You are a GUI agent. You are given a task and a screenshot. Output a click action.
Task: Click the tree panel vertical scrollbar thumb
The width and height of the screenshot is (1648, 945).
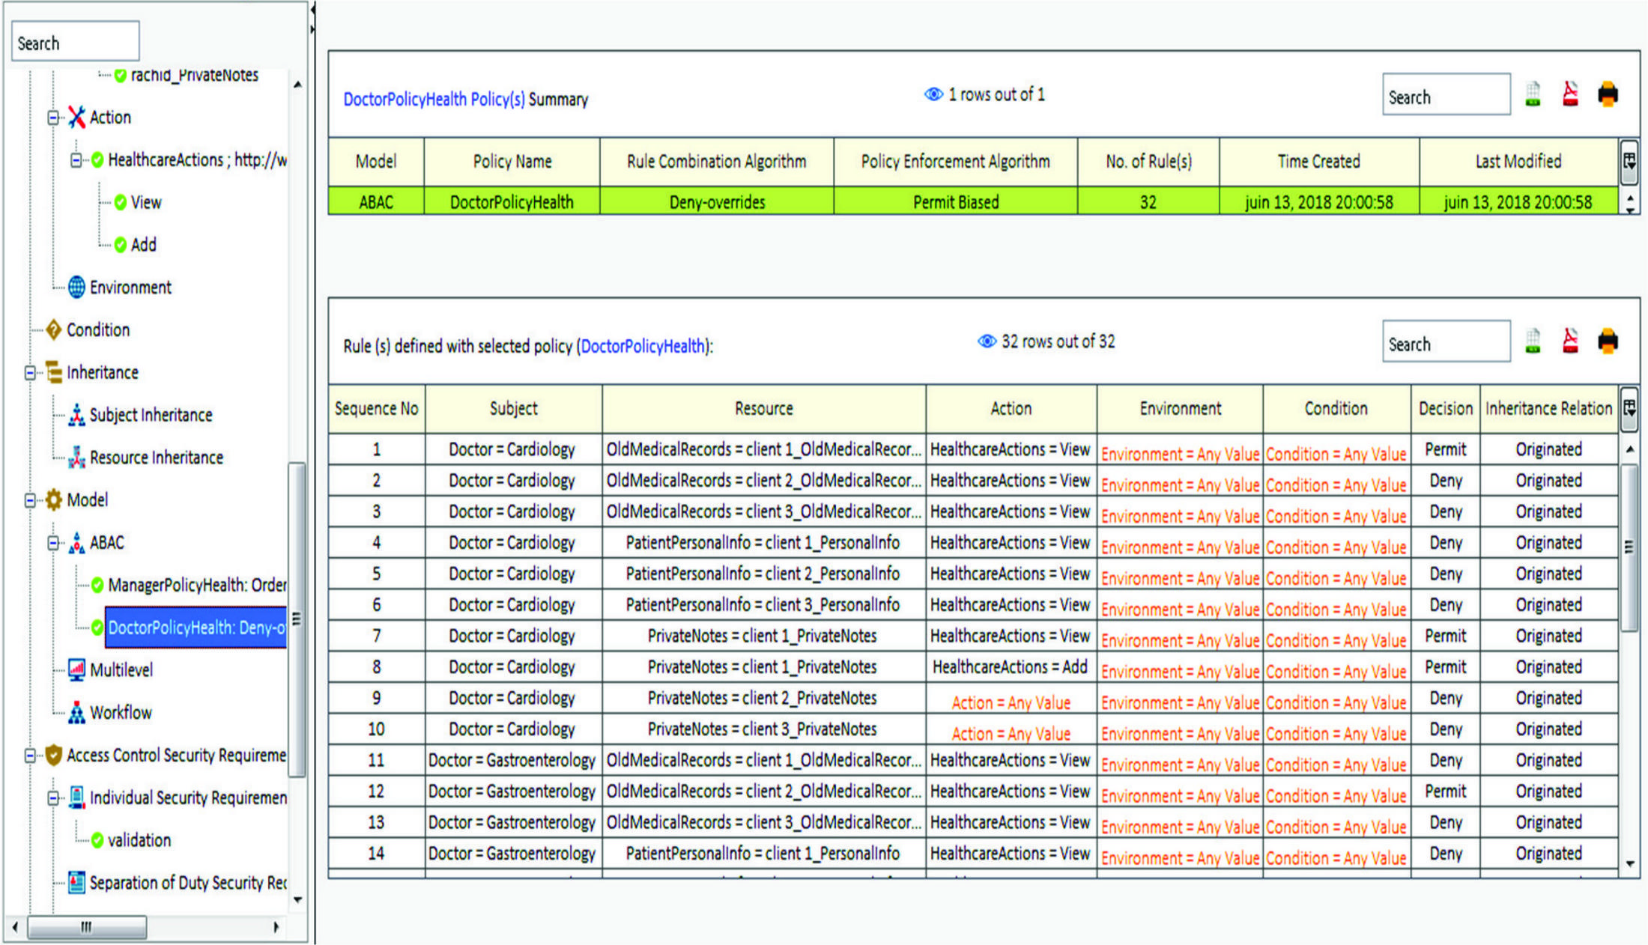pyautogui.click(x=297, y=619)
